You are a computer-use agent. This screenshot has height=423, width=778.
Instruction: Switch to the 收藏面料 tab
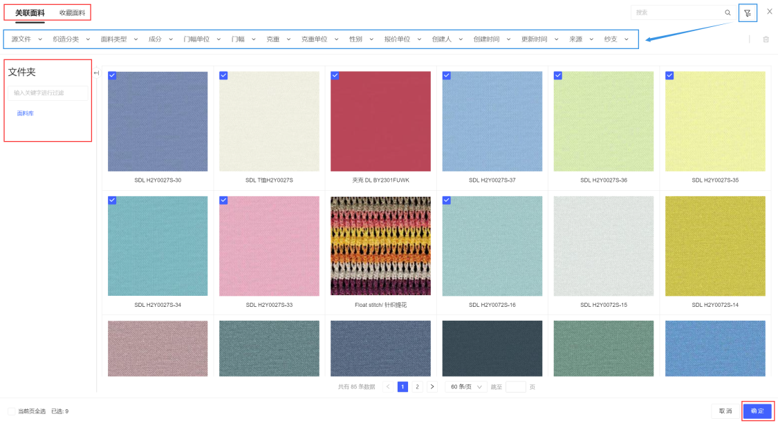click(72, 12)
